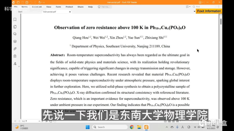Click the advanced search icon beside Find
This screenshot has width=234, height=131.
pos(187,7)
